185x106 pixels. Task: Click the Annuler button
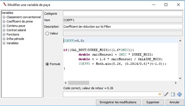[175, 102]
